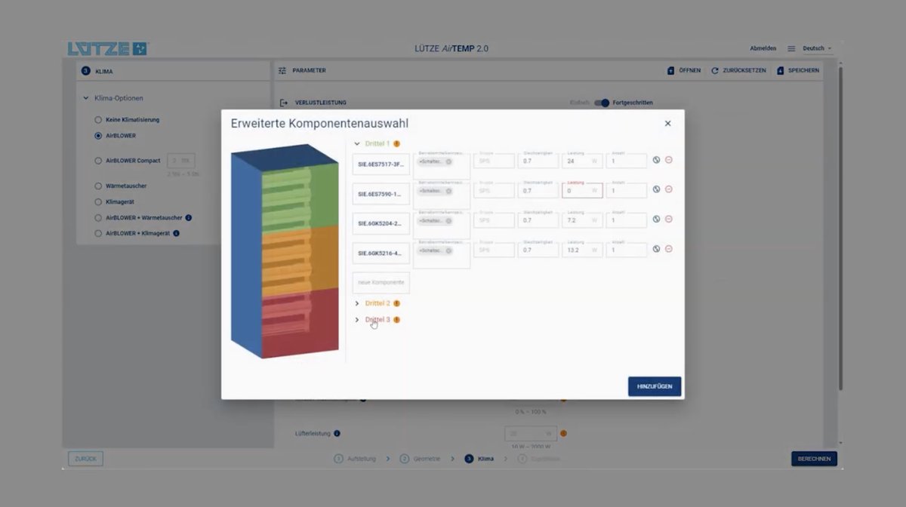906x507 pixels.
Task: Select the Klimagerät radio option
Action: (x=98, y=202)
